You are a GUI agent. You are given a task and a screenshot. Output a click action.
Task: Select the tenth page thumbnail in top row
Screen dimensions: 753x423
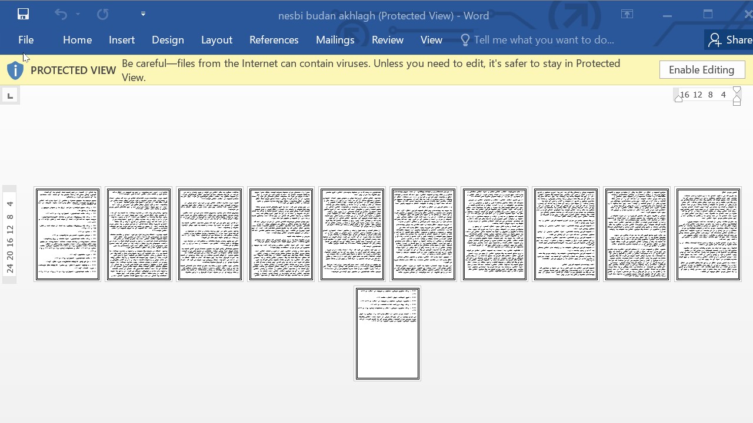(708, 234)
